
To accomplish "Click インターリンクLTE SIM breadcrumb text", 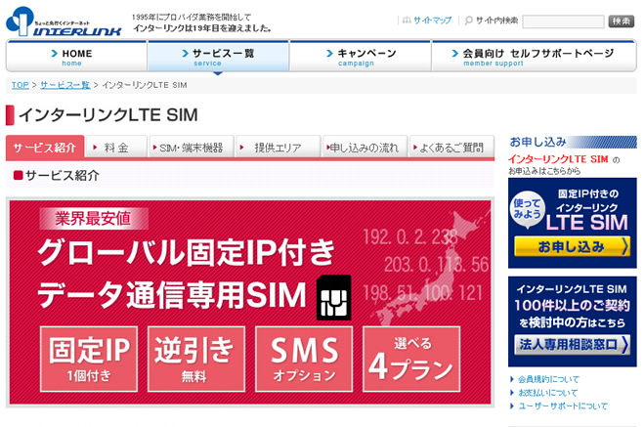I will pos(145,85).
